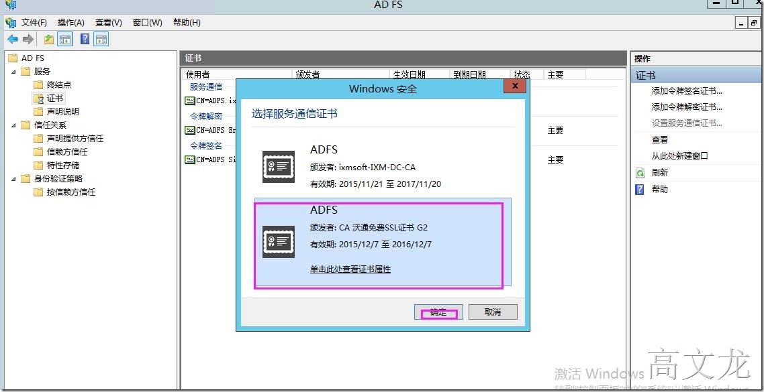
Task: Click the 终结点 folder icon
Action: point(38,84)
